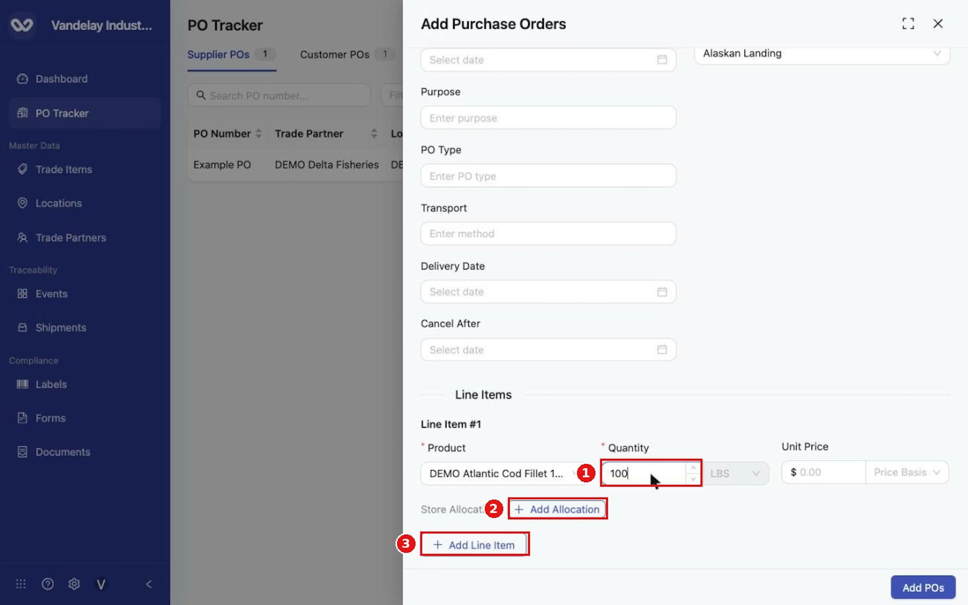Click the Add Line Item button
The height and width of the screenshot is (605, 968).
(x=474, y=545)
